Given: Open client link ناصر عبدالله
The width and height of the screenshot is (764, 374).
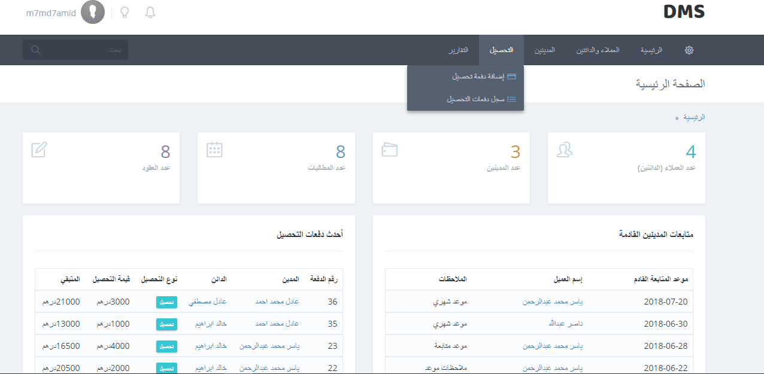Looking at the screenshot, I should (x=565, y=324).
